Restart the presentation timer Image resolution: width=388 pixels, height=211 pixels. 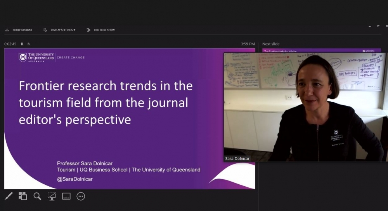pyautogui.click(x=29, y=44)
